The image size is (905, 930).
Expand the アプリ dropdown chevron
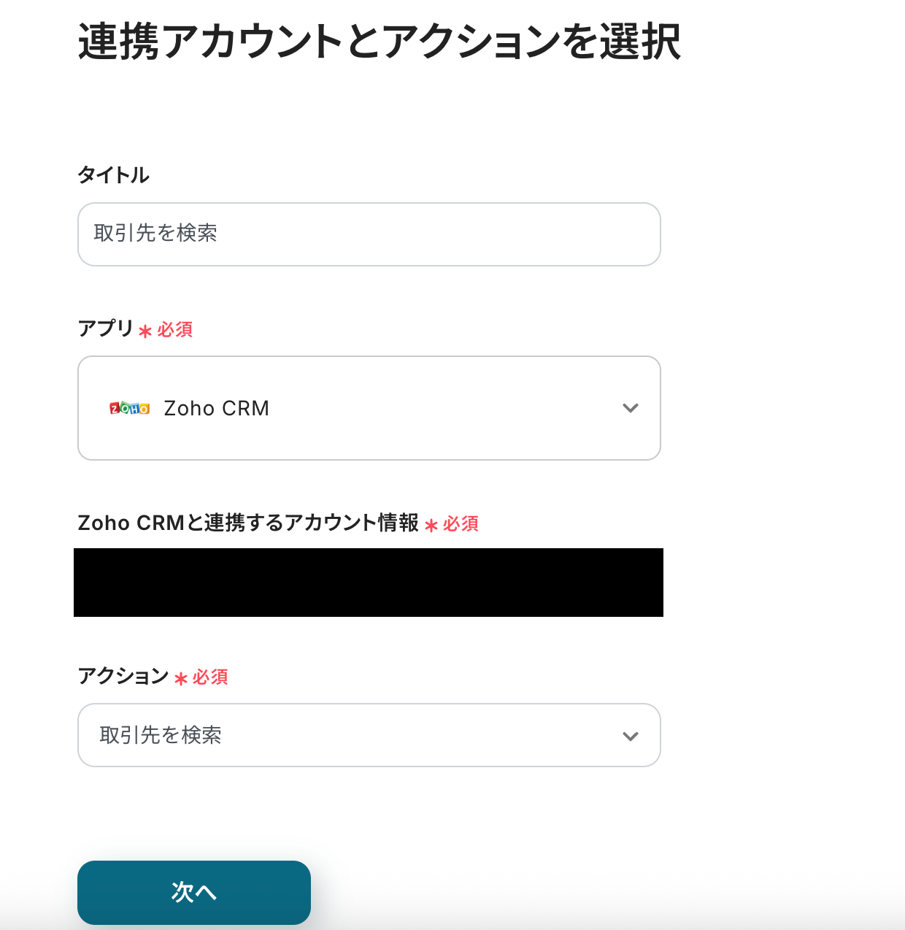point(630,408)
